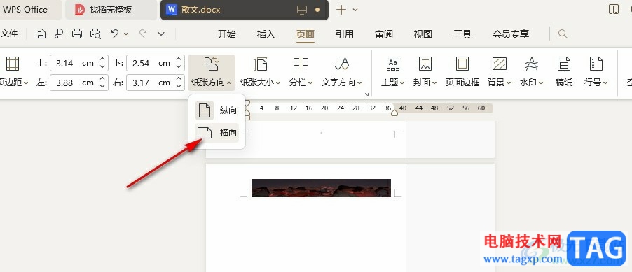
Task: Click the right indent marker on ruler
Action: 394,113
